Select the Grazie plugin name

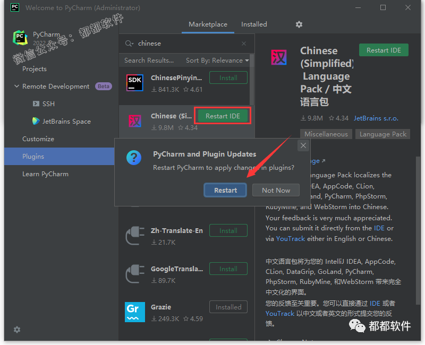click(x=161, y=307)
